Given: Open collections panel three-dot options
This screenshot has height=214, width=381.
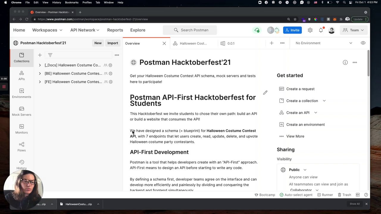Looking at the screenshot, I should tap(117, 55).
